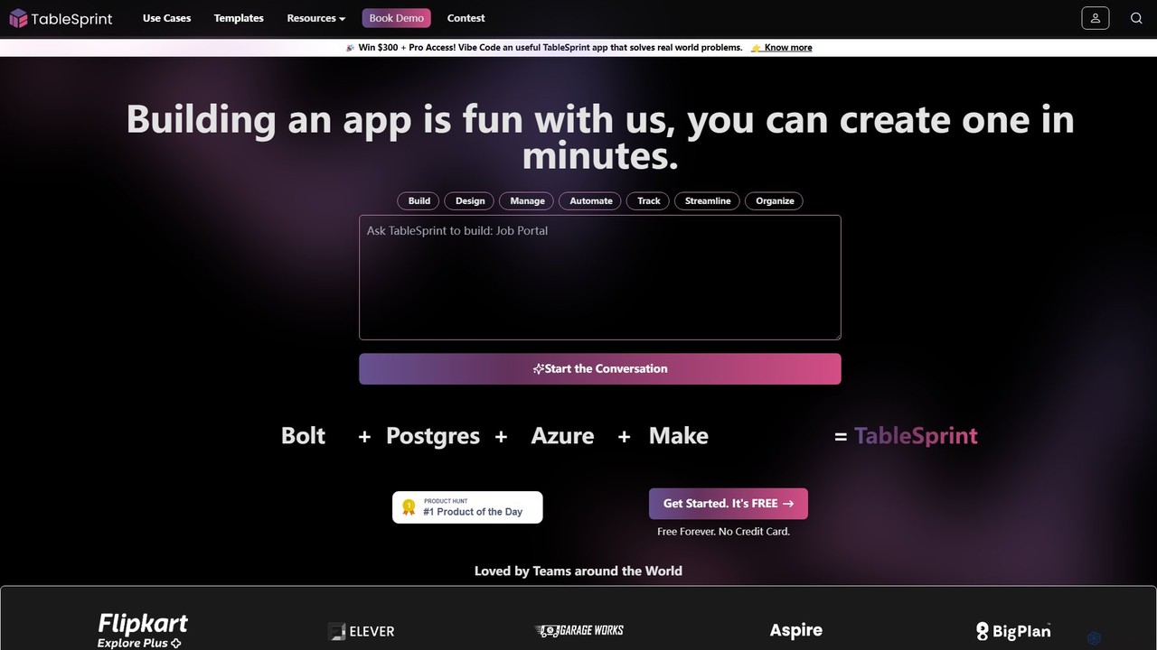Expand the Resources dropdown
Viewport: 1157px width, 650px height.
pos(316,18)
